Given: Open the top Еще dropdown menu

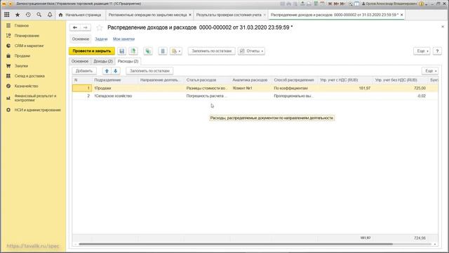Looking at the screenshot, I should (x=422, y=51).
